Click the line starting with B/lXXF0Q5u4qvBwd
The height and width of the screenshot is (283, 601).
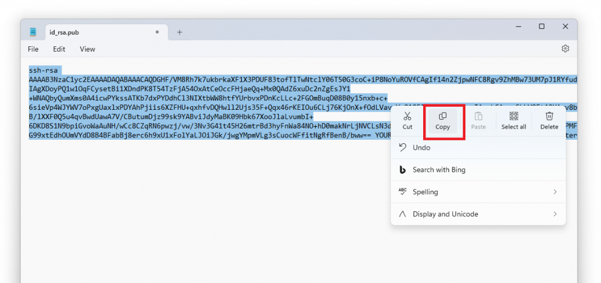[171, 117]
